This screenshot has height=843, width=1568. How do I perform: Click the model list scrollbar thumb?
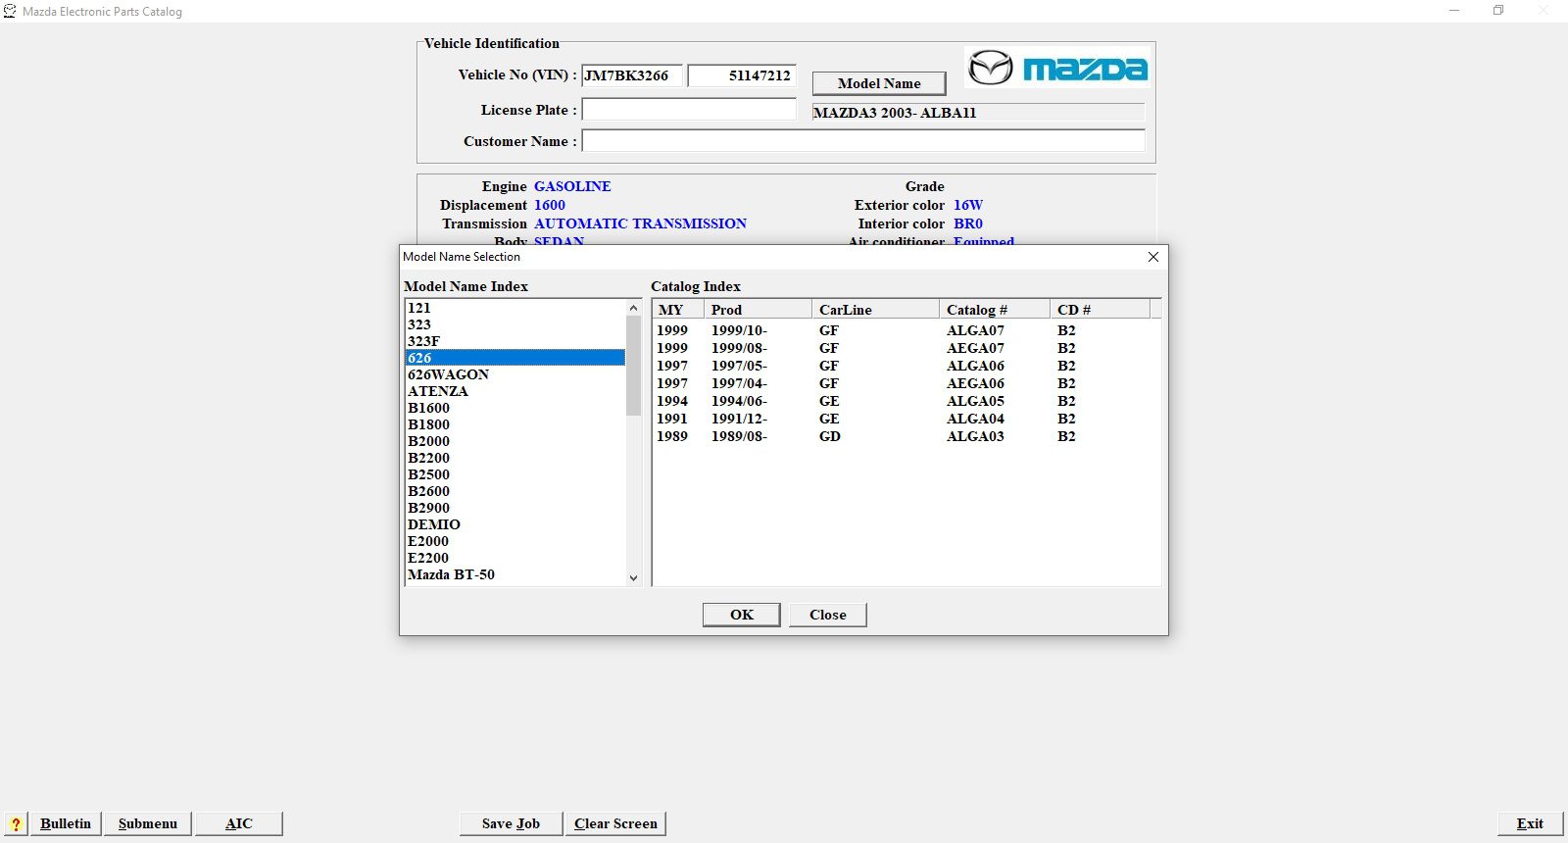[x=633, y=366]
